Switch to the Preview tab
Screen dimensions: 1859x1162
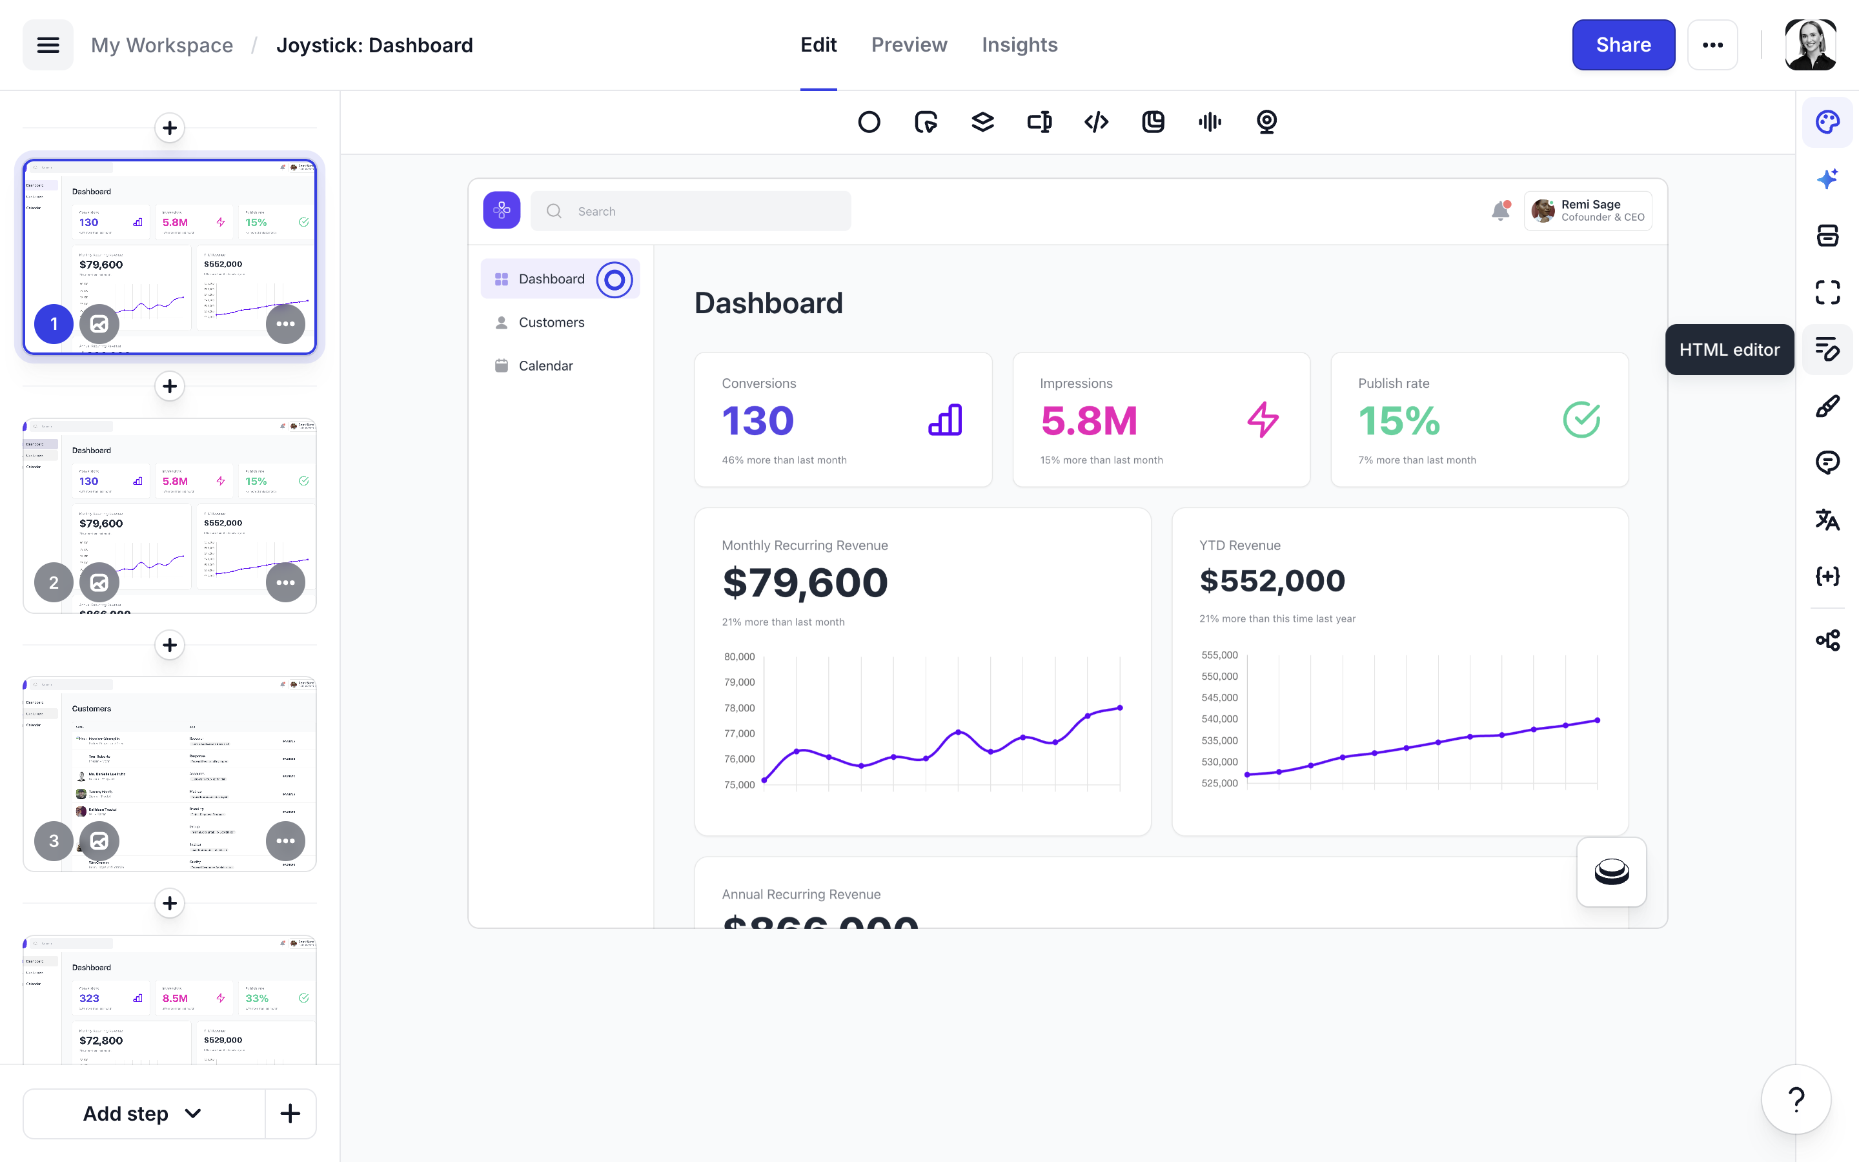click(909, 45)
